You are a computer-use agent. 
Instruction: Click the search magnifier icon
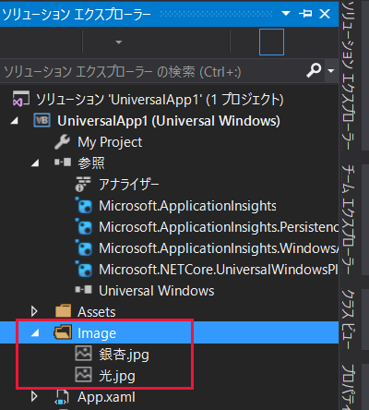tap(314, 70)
